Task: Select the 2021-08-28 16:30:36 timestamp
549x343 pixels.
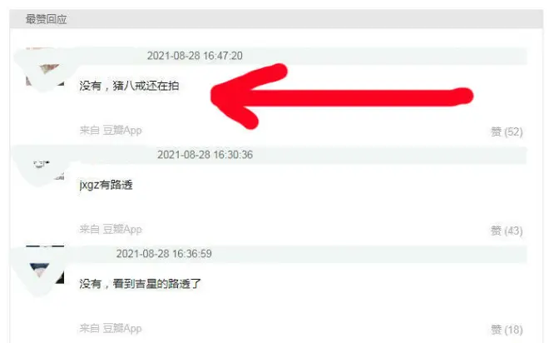Action: click(x=205, y=155)
